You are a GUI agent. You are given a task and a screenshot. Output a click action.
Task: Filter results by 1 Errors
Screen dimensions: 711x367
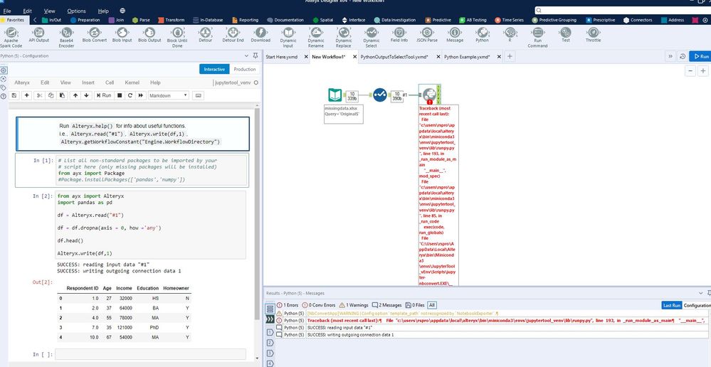click(x=288, y=305)
